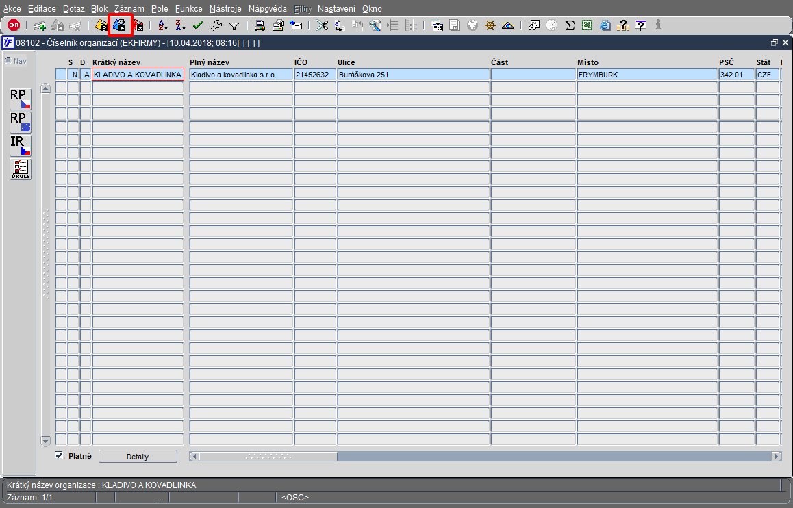Click the vertical scrollbar up arrow
This screenshot has height=508, width=793.
tap(45, 88)
